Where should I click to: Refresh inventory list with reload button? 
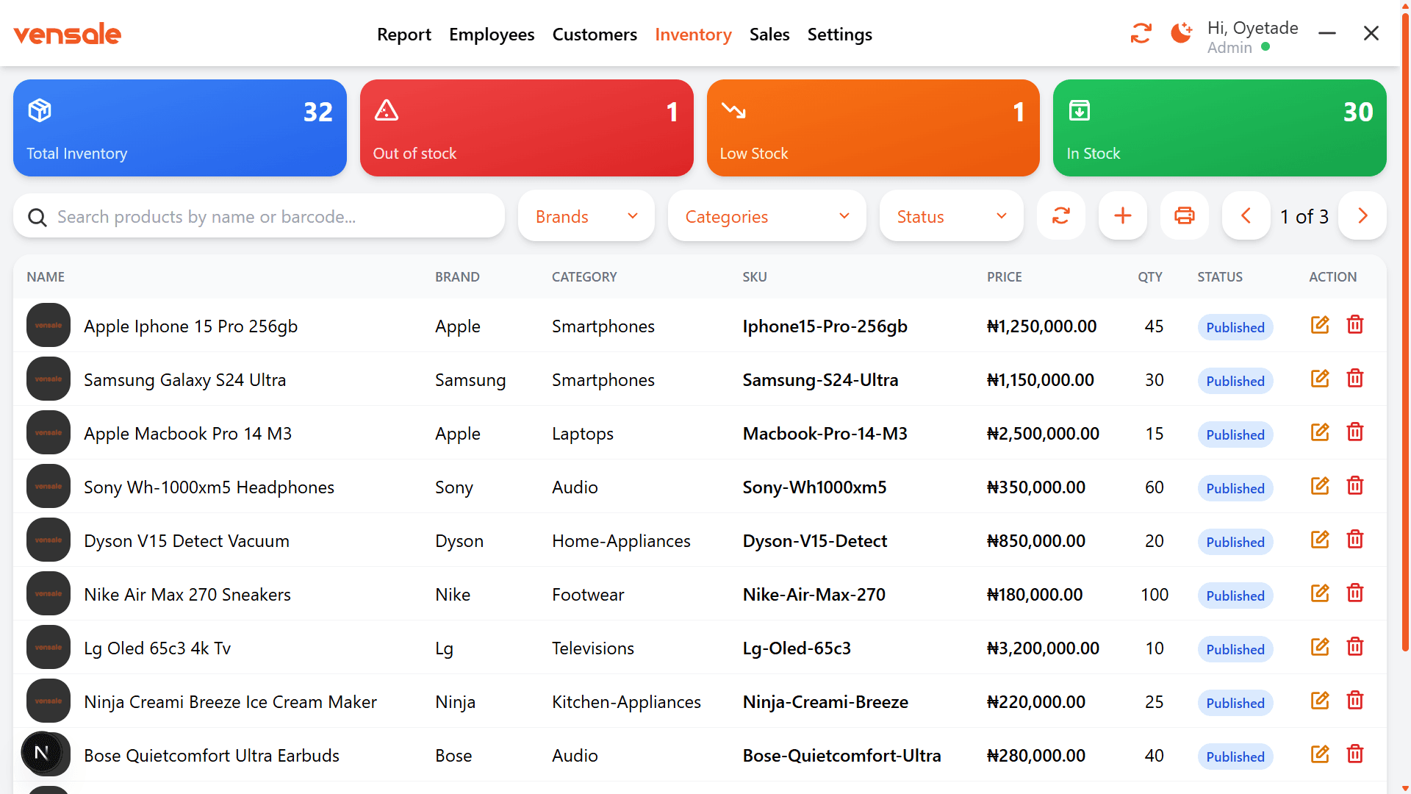point(1061,216)
